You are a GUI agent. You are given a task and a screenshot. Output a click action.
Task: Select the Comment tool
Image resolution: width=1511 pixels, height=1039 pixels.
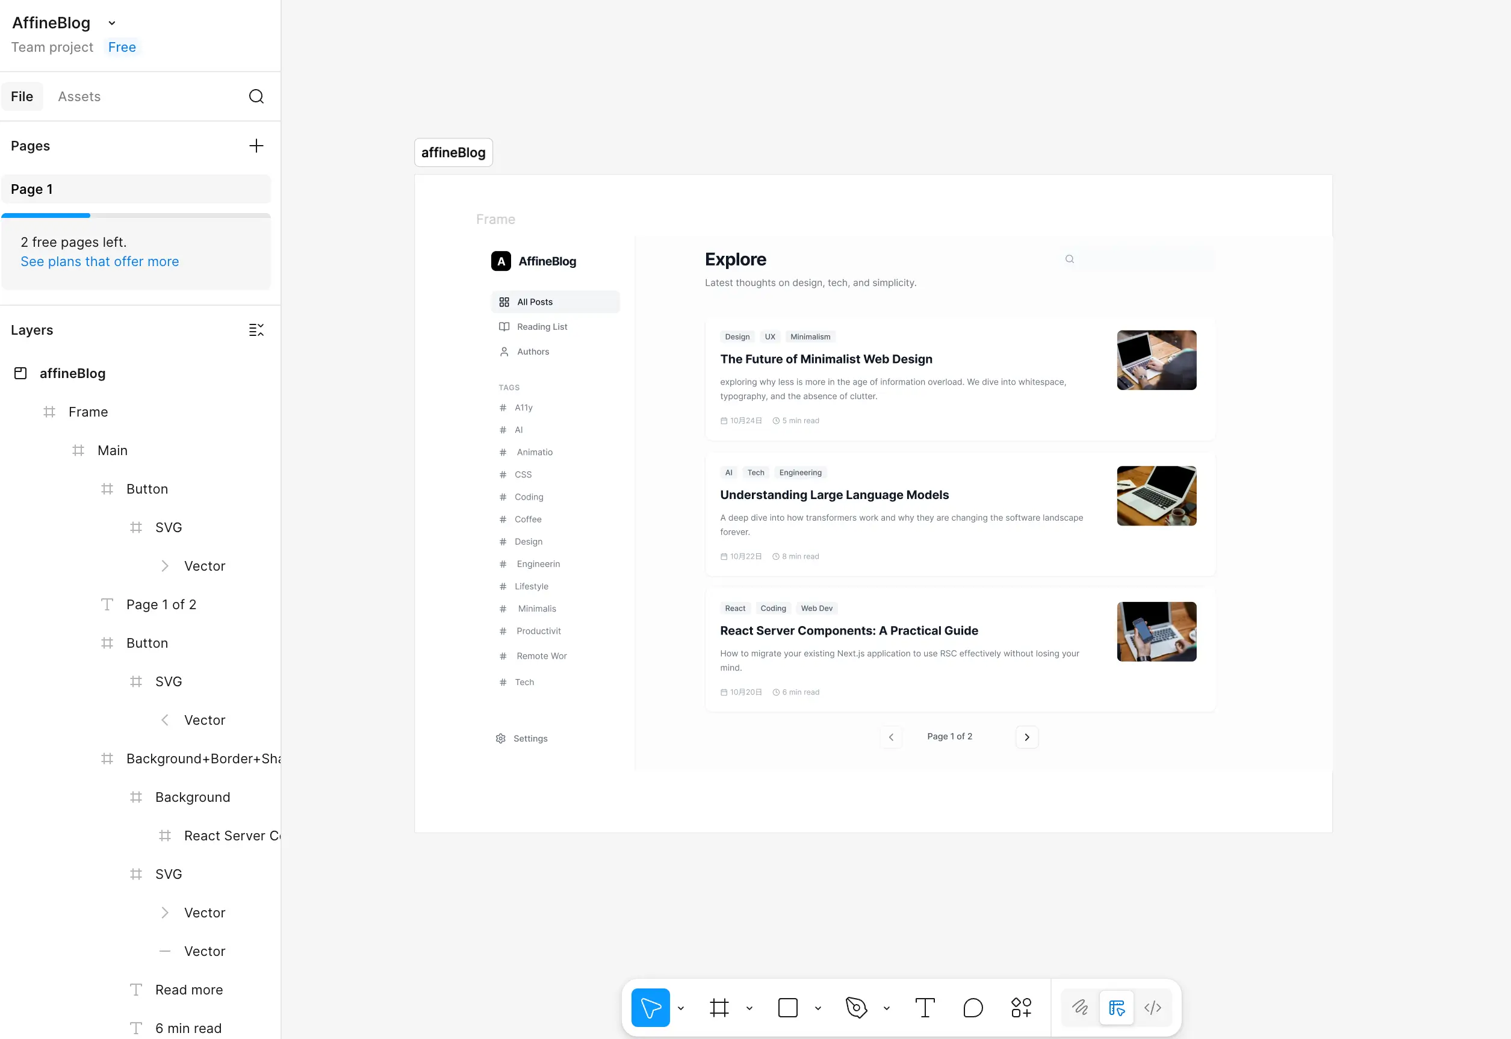973,1008
